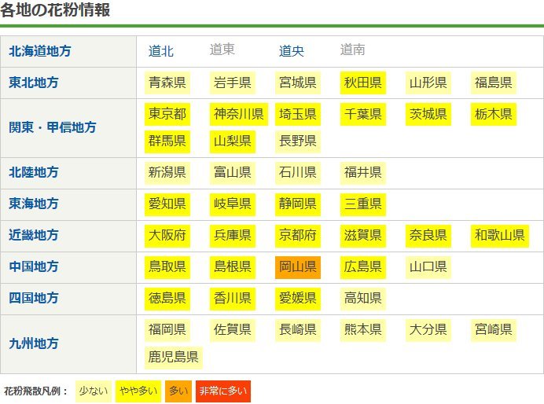Click the orange 多い legend swatch
This screenshot has width=544, height=404.
click(178, 391)
